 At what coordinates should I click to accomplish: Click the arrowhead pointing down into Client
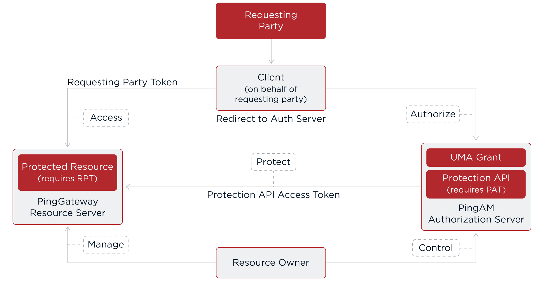tap(271, 62)
